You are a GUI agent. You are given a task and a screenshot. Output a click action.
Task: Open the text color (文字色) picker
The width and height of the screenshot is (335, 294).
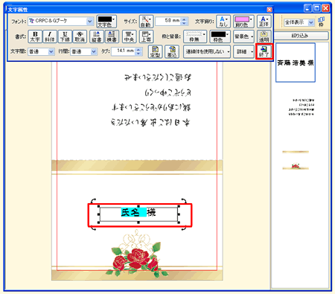(106, 22)
